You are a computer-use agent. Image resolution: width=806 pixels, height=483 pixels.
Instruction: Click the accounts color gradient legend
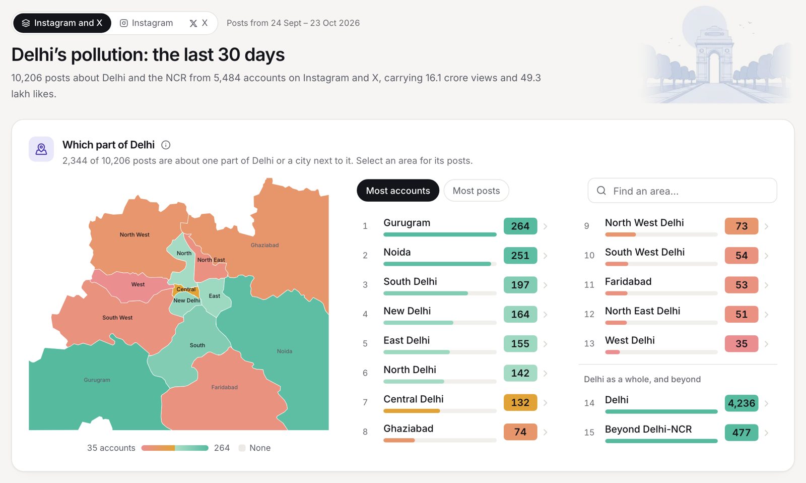pyautogui.click(x=175, y=448)
